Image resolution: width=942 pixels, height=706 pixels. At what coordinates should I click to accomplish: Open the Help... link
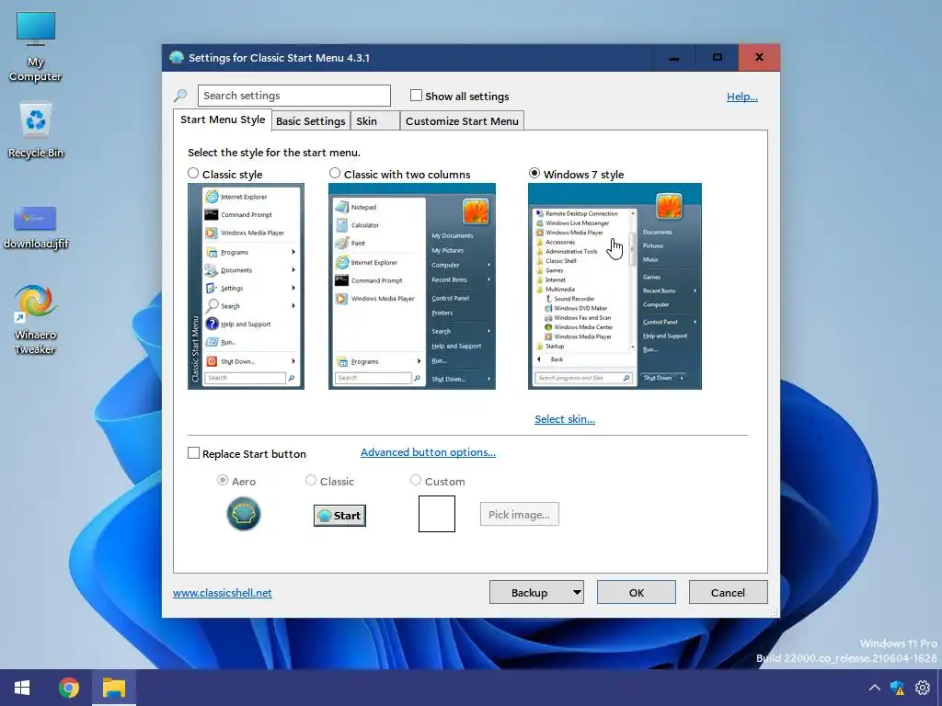coord(742,97)
